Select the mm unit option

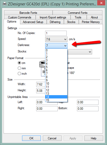19,68
